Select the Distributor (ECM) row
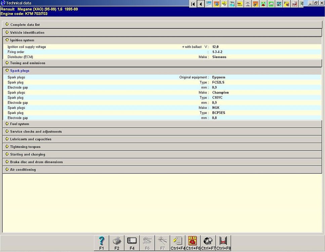325x252 pixels. click(162, 57)
